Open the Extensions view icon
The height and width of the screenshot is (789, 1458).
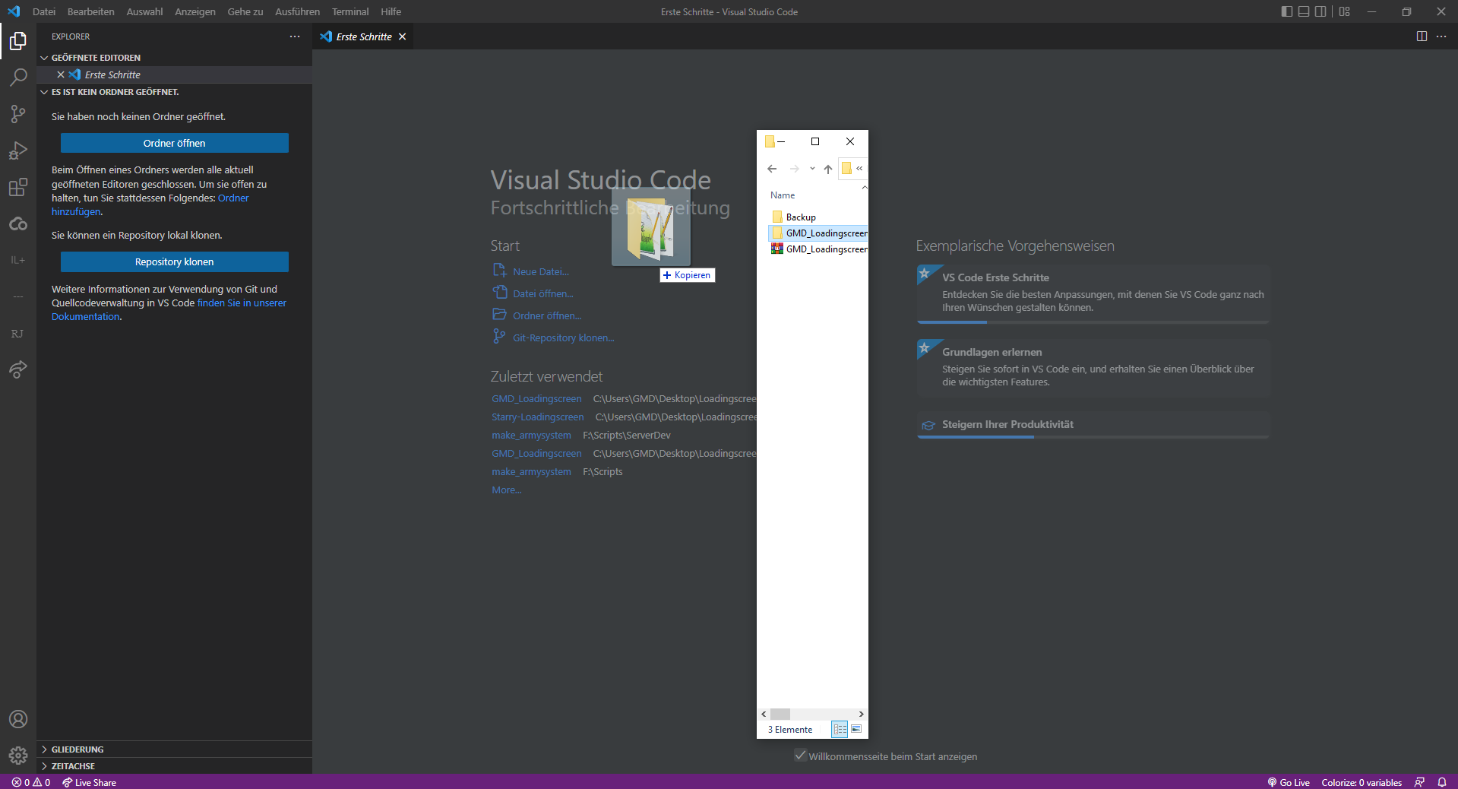click(18, 187)
